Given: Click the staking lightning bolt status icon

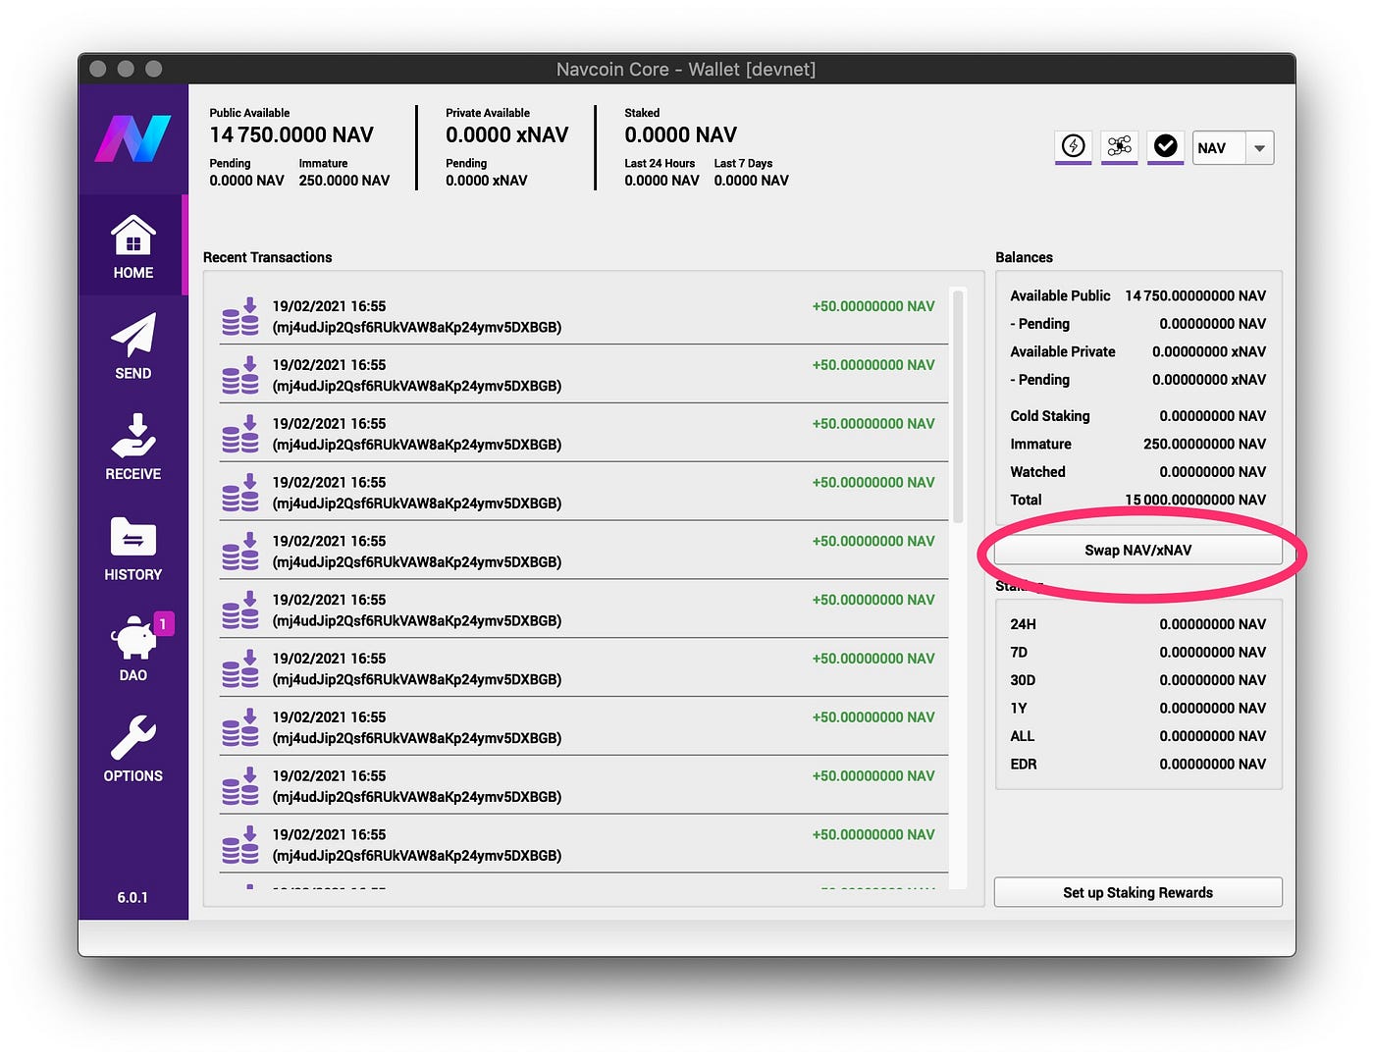Looking at the screenshot, I should click(x=1074, y=146).
